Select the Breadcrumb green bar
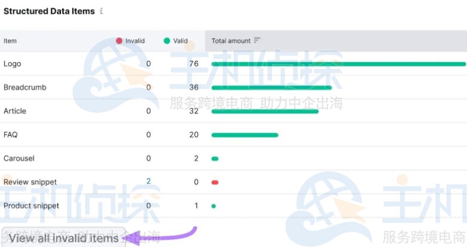Screen dimensions: 467x247 (271, 87)
